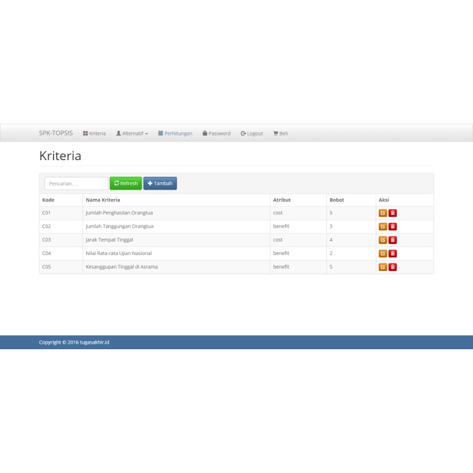Edit the C04 Nilai Rata-rata Ujian row
Screen dimensions: 473x473
click(383, 253)
